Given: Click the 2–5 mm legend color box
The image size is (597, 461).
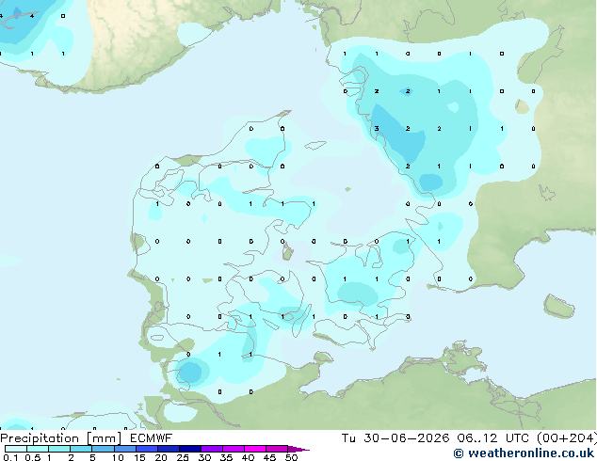Looking at the screenshot, I should (81, 449).
